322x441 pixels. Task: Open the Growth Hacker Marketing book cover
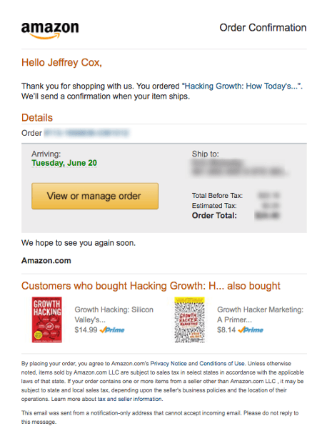point(190,319)
